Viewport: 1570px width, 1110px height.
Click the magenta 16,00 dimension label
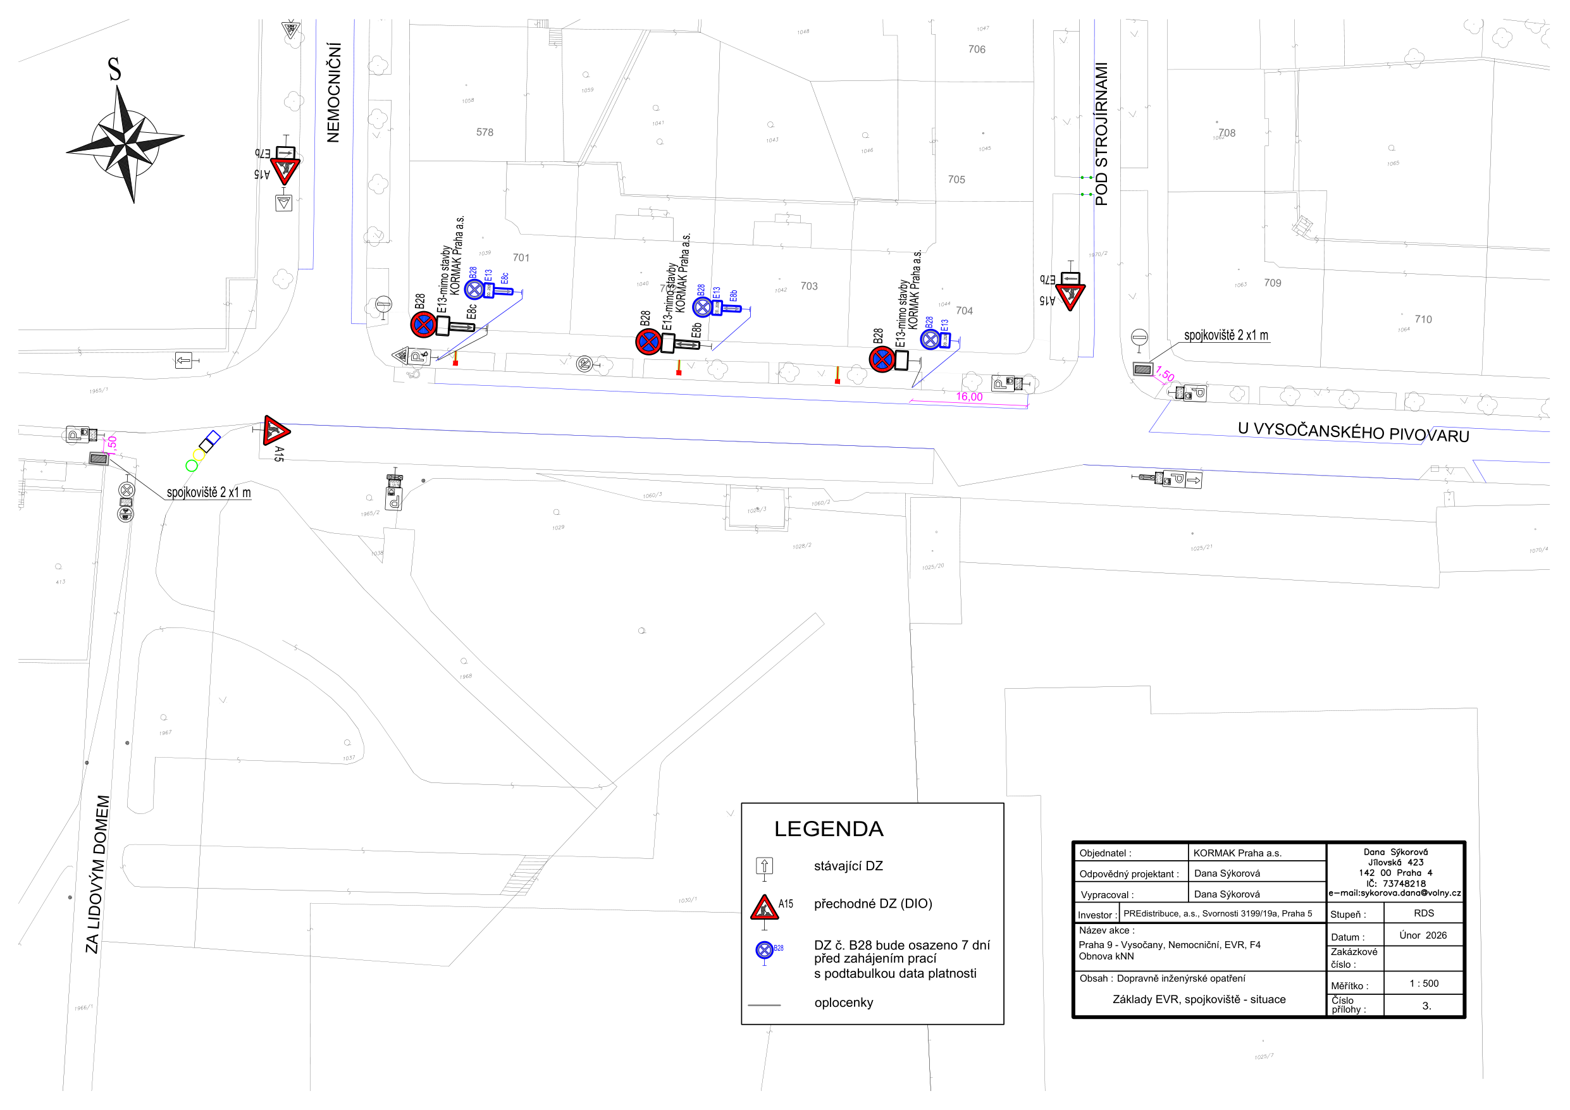tap(969, 397)
